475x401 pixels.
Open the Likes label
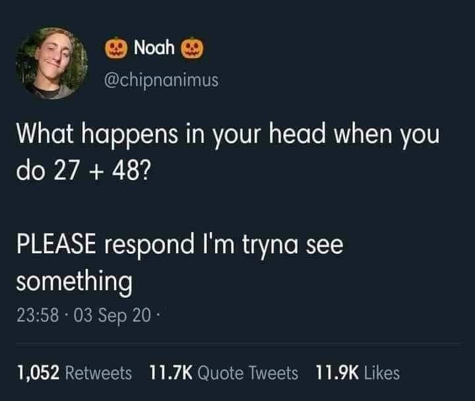point(382,373)
